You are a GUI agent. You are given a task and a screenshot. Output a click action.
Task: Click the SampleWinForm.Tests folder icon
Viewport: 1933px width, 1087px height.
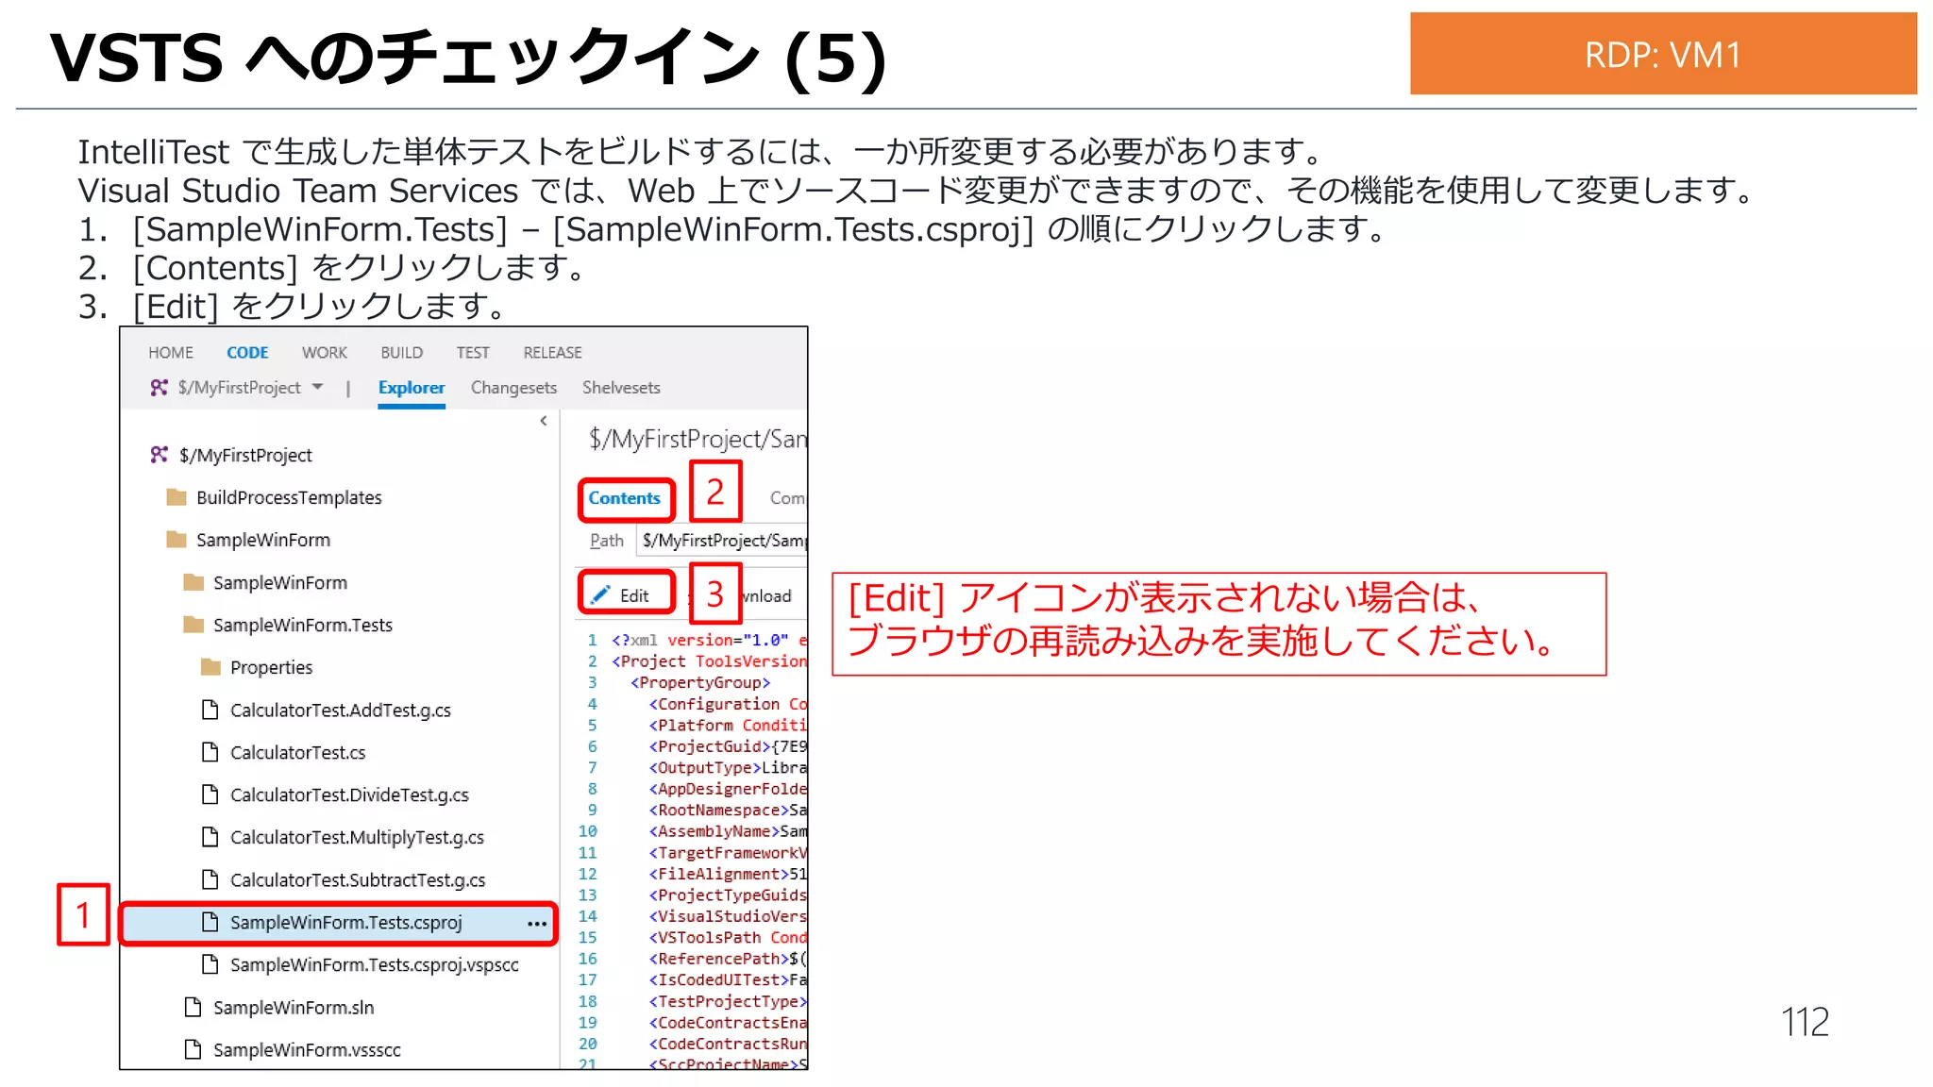tap(193, 625)
